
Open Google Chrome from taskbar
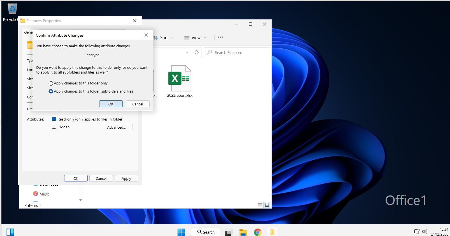[x=258, y=232]
